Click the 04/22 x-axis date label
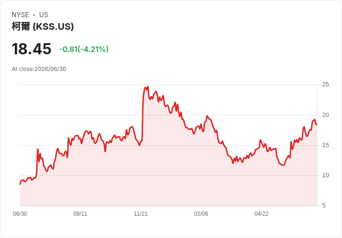 [261, 214]
